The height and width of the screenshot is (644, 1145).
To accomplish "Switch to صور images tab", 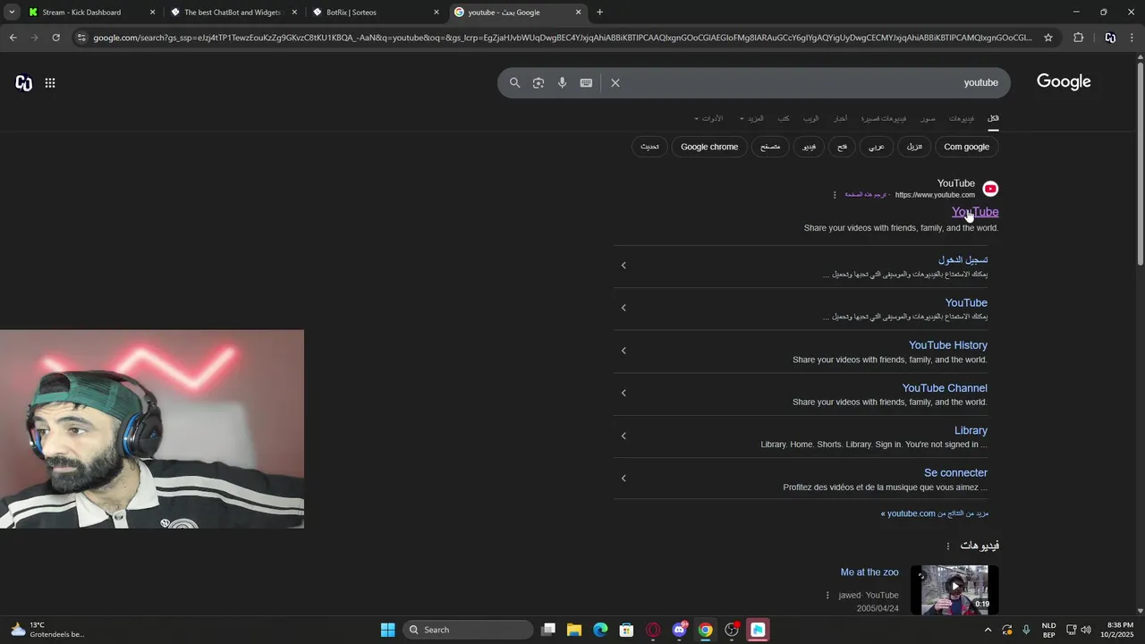I will [929, 118].
